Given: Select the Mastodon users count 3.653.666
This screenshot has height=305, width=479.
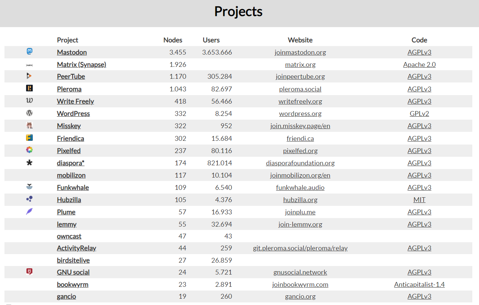Looking at the screenshot, I should coord(217,52).
